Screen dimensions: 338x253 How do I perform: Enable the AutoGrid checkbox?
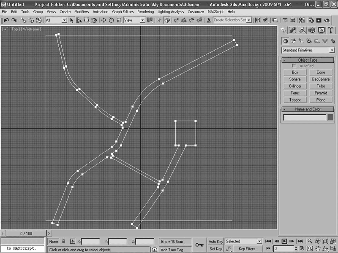(x=294, y=66)
